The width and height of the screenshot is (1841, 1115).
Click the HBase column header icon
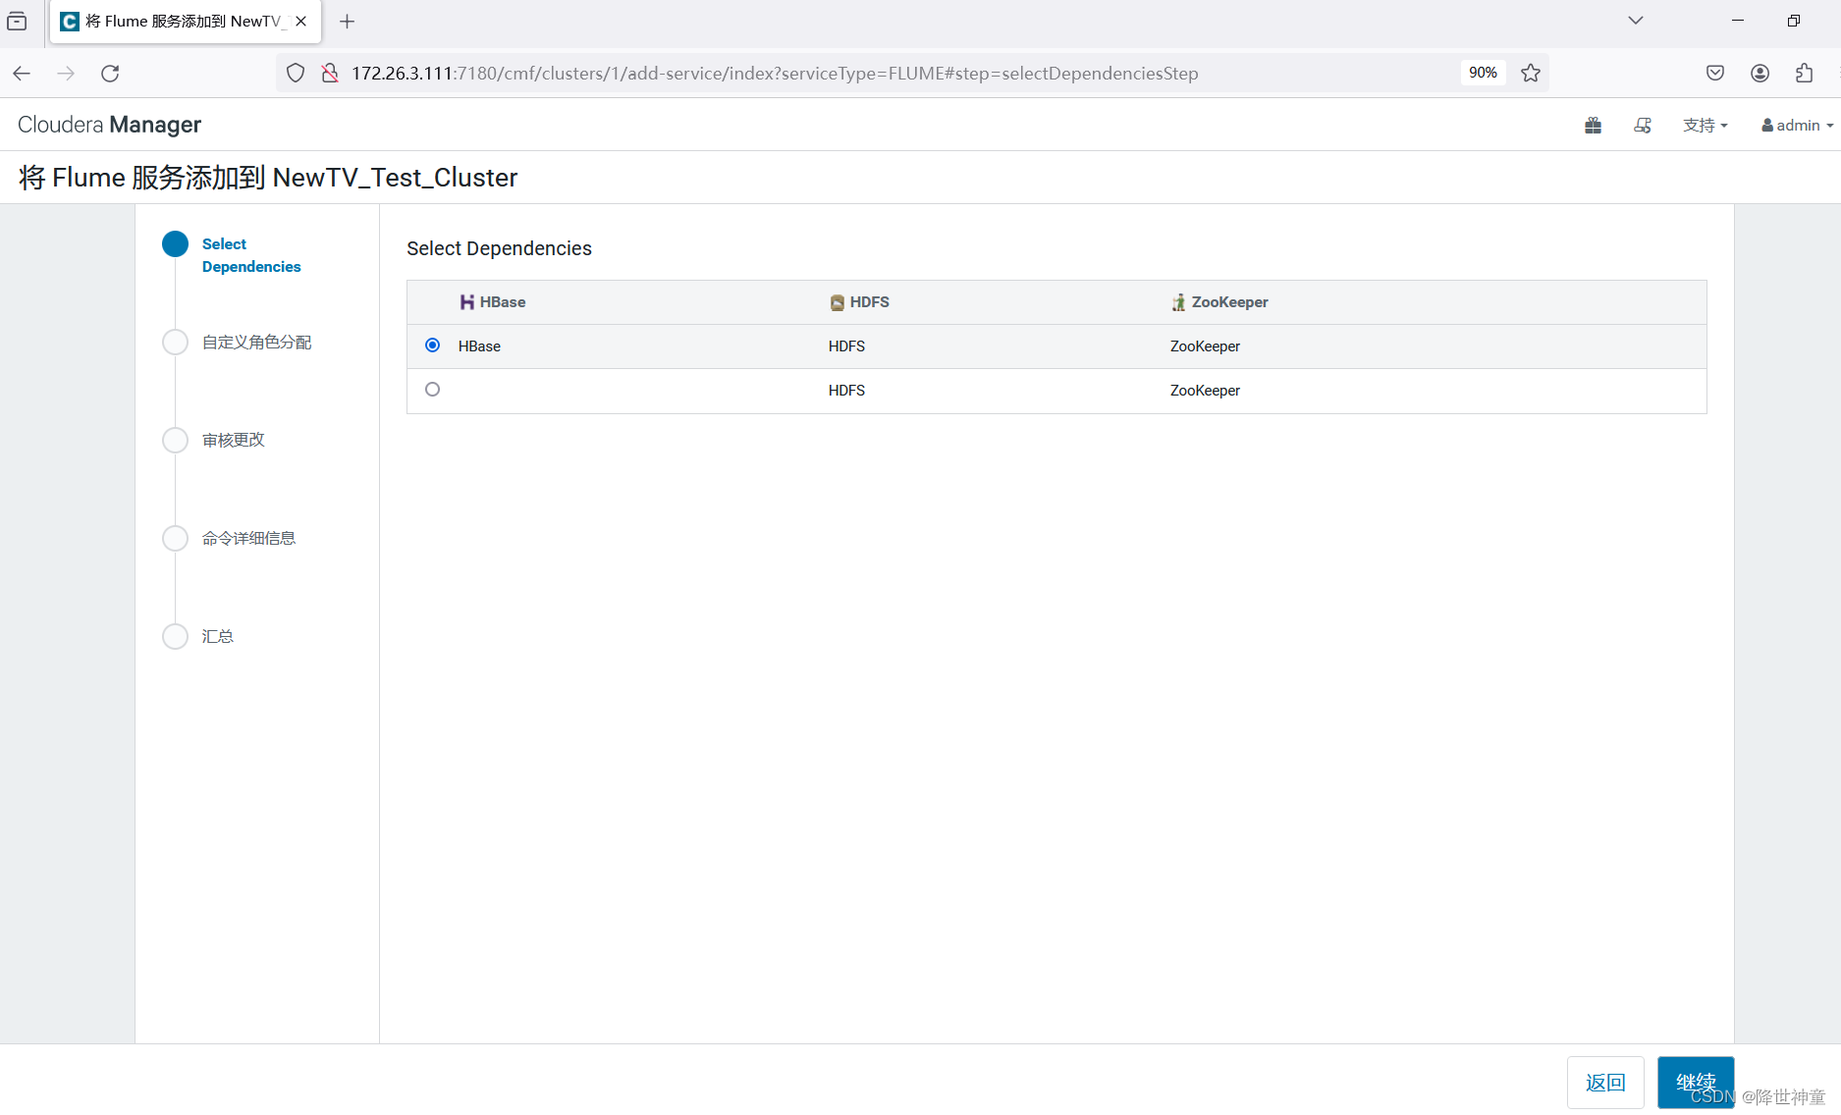pos(467,302)
